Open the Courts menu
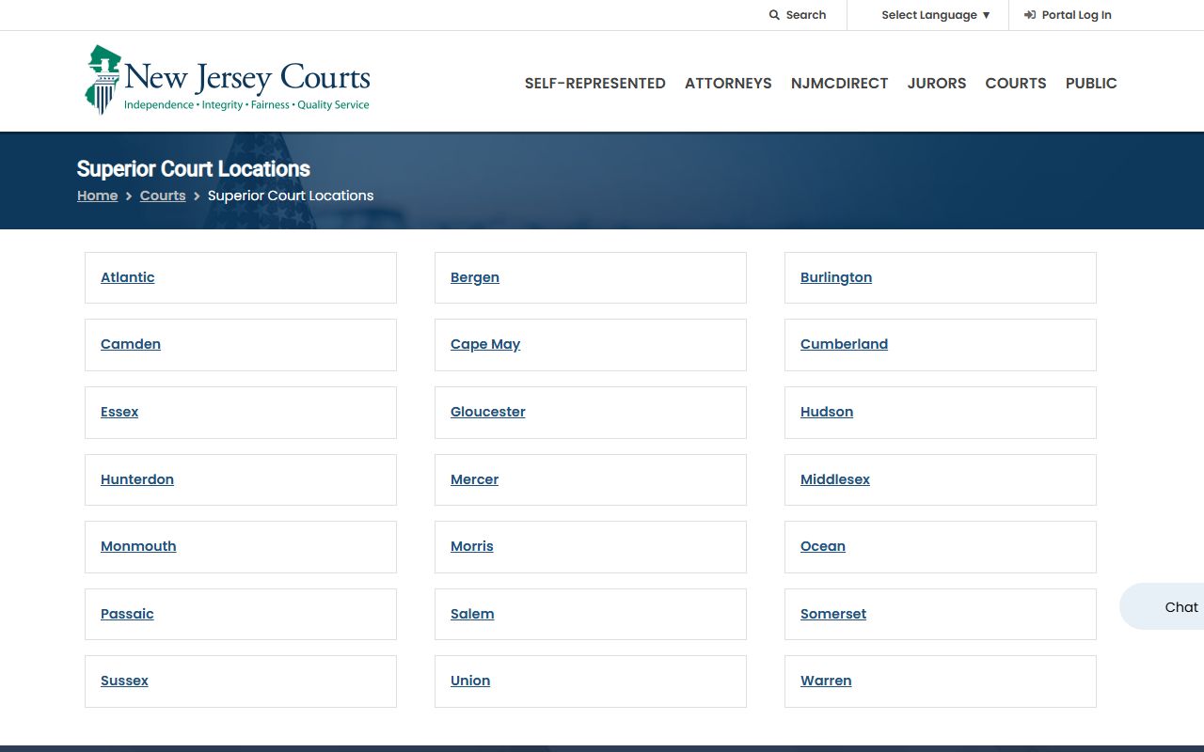Viewport: 1204px width, 752px height. pos(1016,83)
